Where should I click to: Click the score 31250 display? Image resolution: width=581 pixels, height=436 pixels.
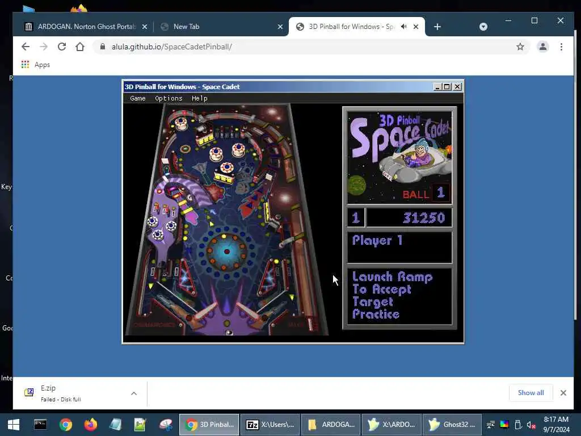409,217
